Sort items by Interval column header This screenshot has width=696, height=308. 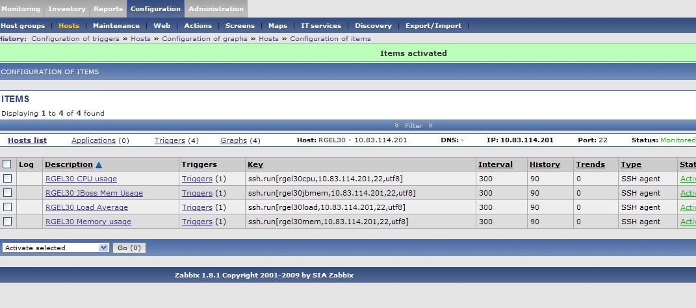tap(495, 164)
